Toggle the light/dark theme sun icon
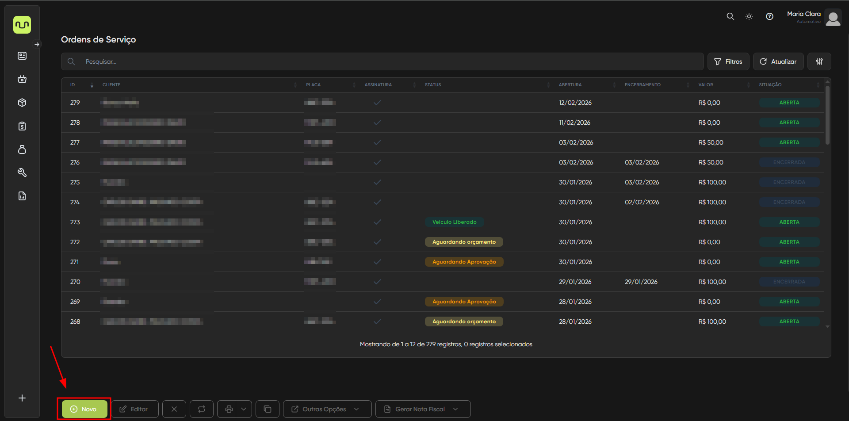The image size is (849, 421). point(749,16)
